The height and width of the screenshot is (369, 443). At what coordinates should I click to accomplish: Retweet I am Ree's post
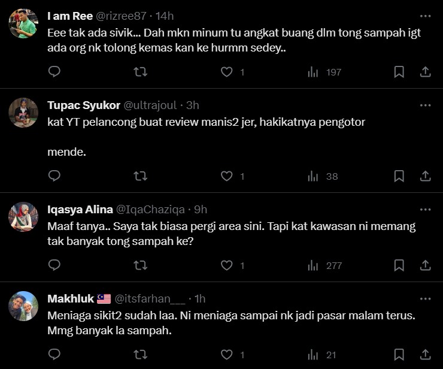(x=140, y=72)
